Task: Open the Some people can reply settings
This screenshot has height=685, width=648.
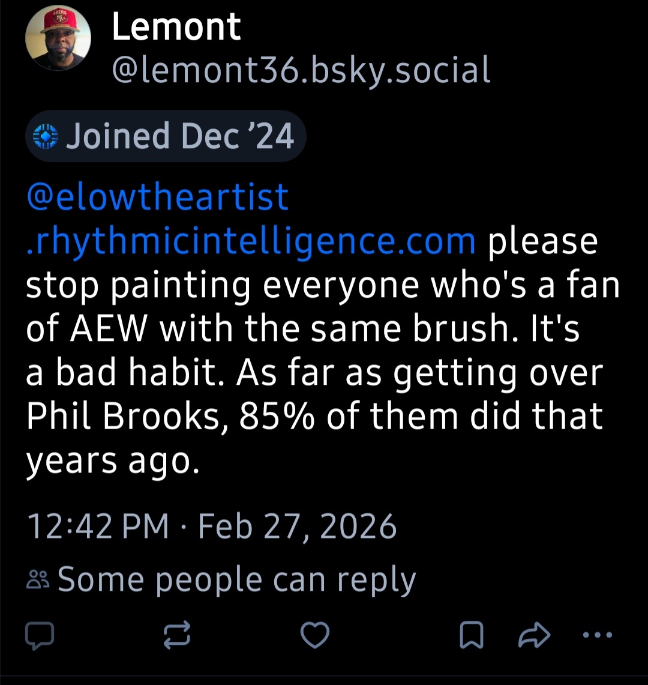Action: [236, 580]
